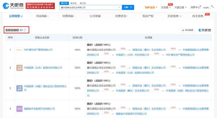Viewport: 217px width, 118px height.
Task: Open logo of 中海盛源（成都）国际进出口贸易有限公司
Action: [19, 88]
